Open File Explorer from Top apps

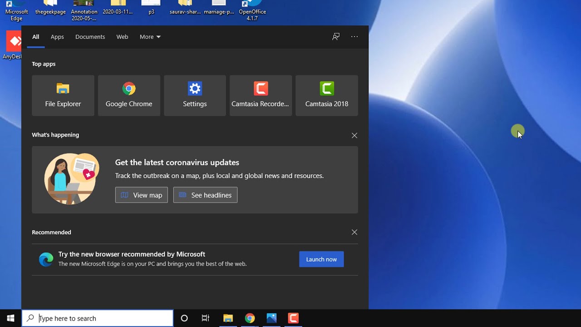[x=63, y=95]
